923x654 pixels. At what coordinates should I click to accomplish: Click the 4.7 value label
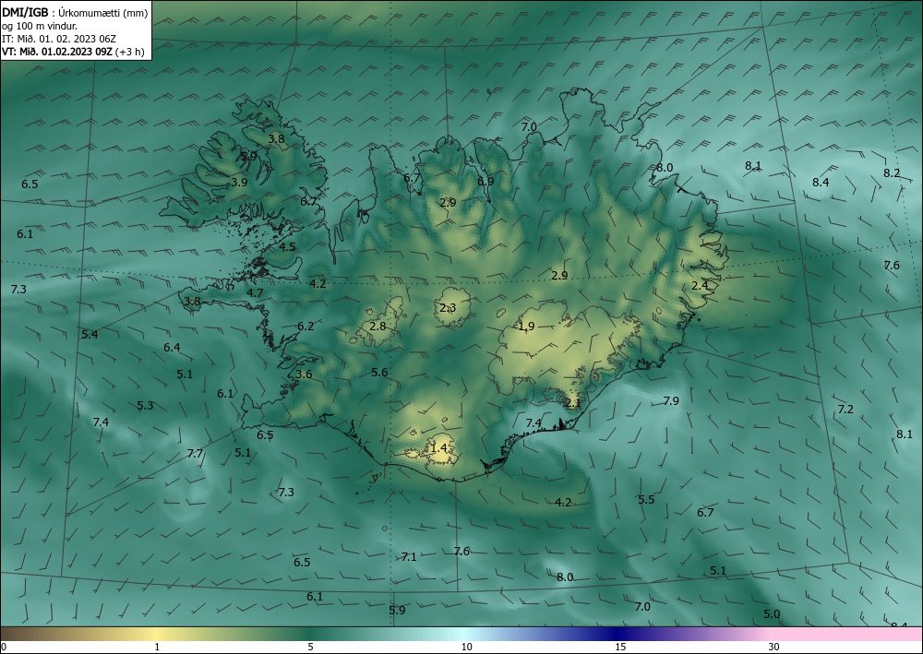click(255, 293)
